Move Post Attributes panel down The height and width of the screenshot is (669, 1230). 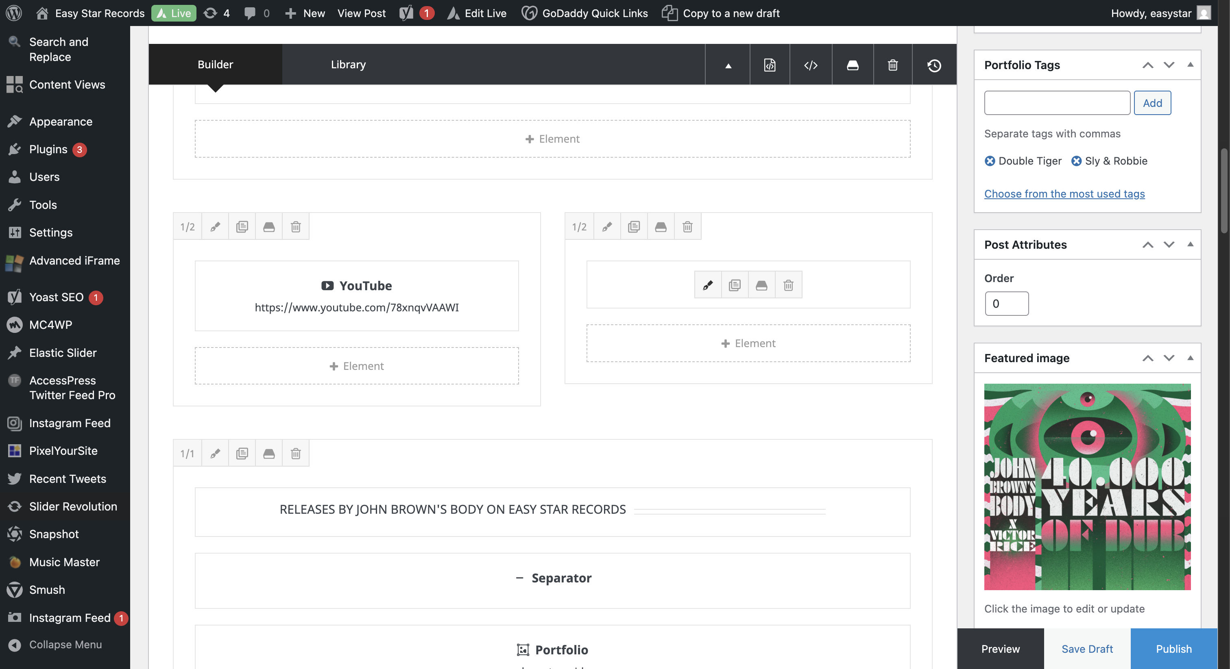tap(1169, 244)
